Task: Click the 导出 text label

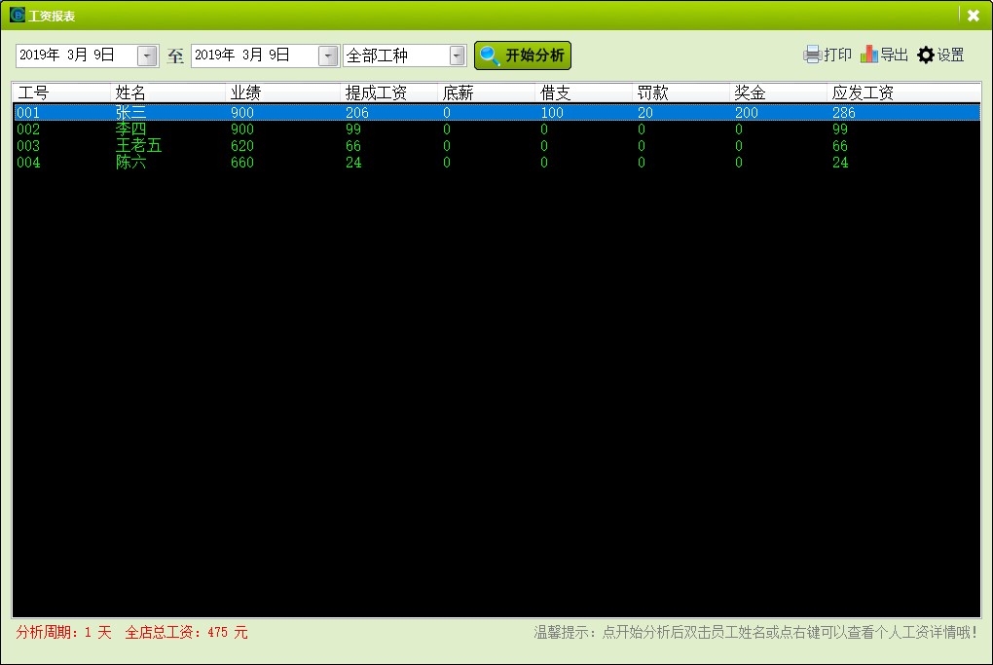Action: coord(894,55)
